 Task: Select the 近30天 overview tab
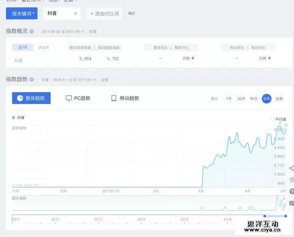click(44, 47)
